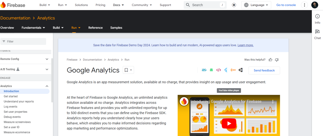Click the iOS+ platform icon

pos(204,70)
